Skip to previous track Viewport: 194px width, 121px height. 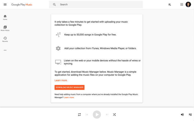[87, 115]
